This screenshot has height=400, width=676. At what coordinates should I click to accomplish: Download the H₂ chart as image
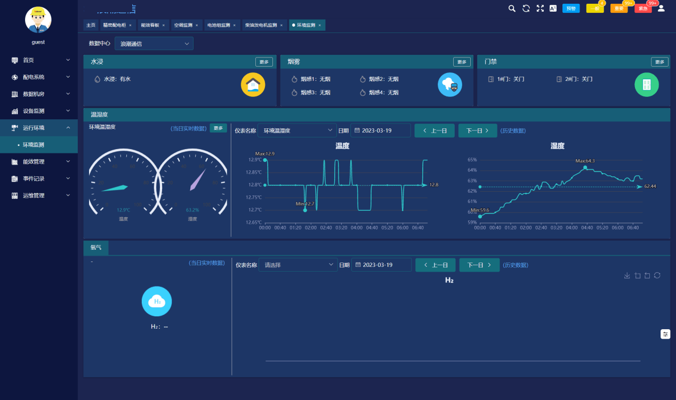click(627, 275)
